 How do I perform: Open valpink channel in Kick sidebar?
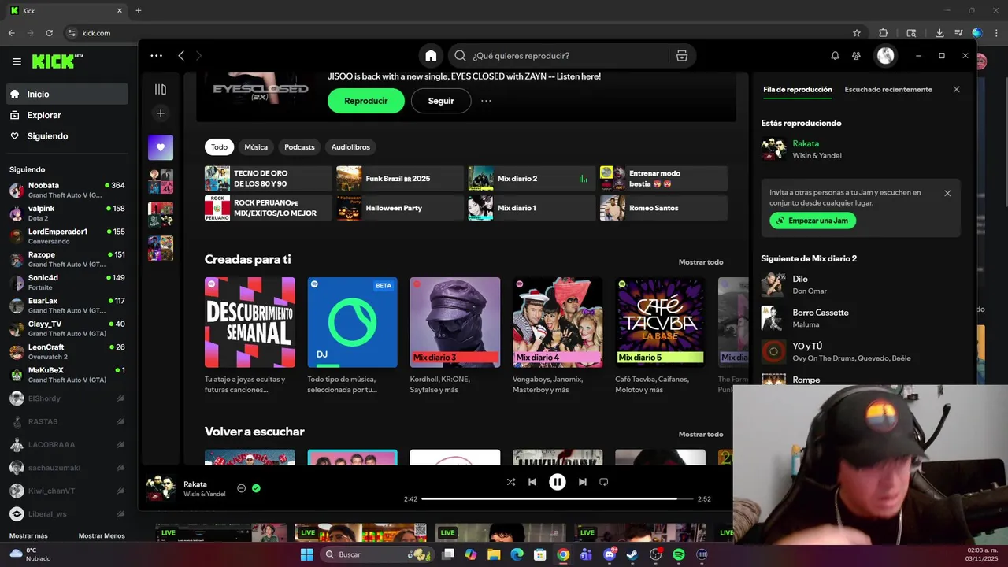67,213
